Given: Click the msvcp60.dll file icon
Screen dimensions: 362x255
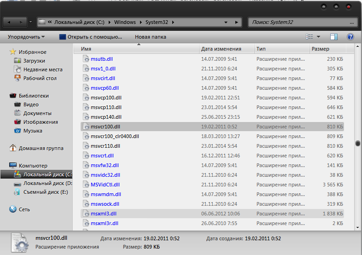Looking at the screenshot, I should point(86,88).
